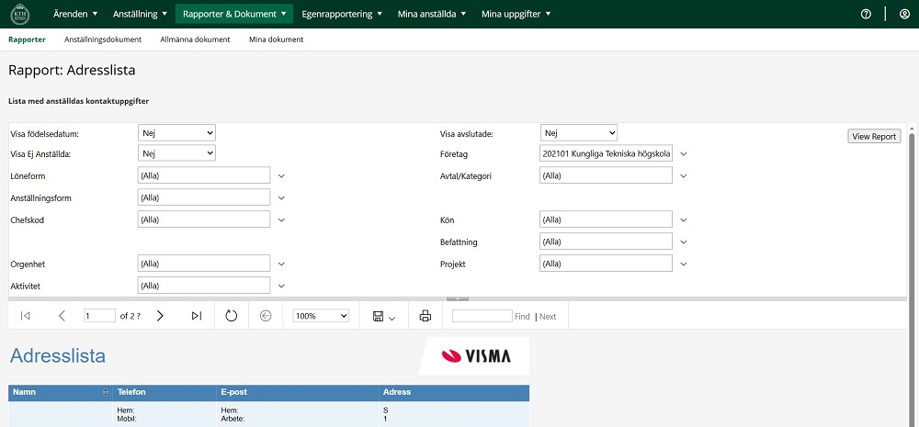Go to next report page

pyautogui.click(x=160, y=316)
